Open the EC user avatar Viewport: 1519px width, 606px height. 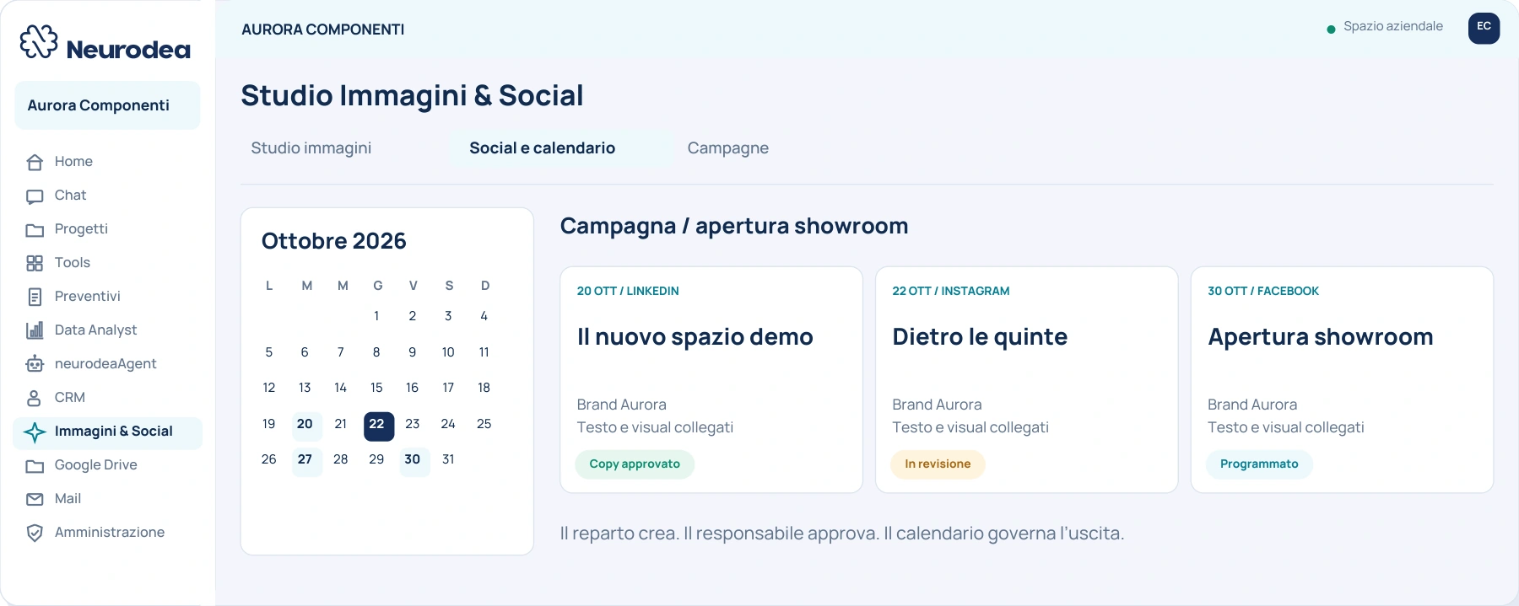click(1484, 28)
